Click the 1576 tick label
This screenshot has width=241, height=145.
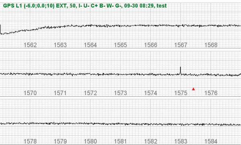click(211, 93)
